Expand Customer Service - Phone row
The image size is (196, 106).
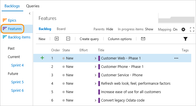click(95, 75)
